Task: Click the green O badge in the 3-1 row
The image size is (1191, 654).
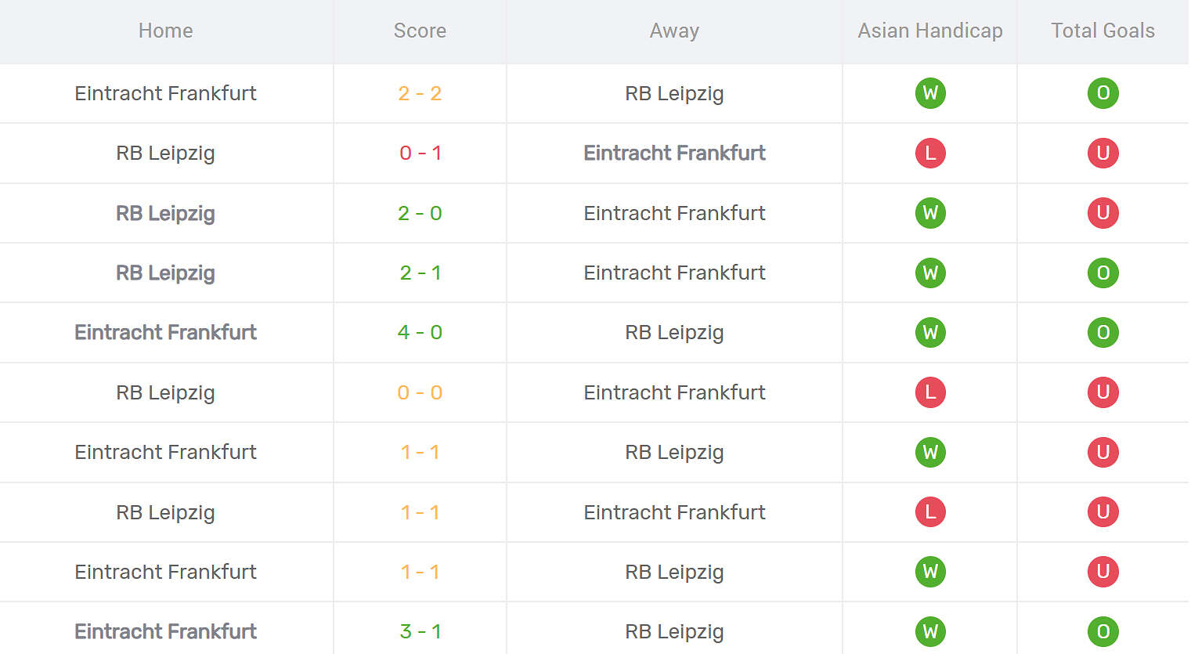Action: point(1103,631)
